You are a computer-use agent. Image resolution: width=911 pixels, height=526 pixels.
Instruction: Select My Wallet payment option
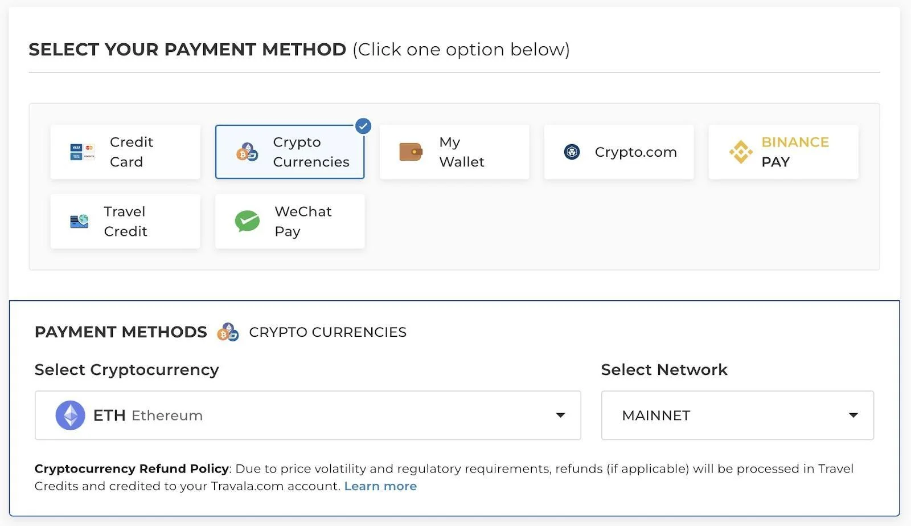tap(454, 152)
